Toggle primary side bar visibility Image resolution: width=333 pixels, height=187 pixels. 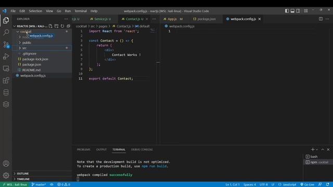287,11
